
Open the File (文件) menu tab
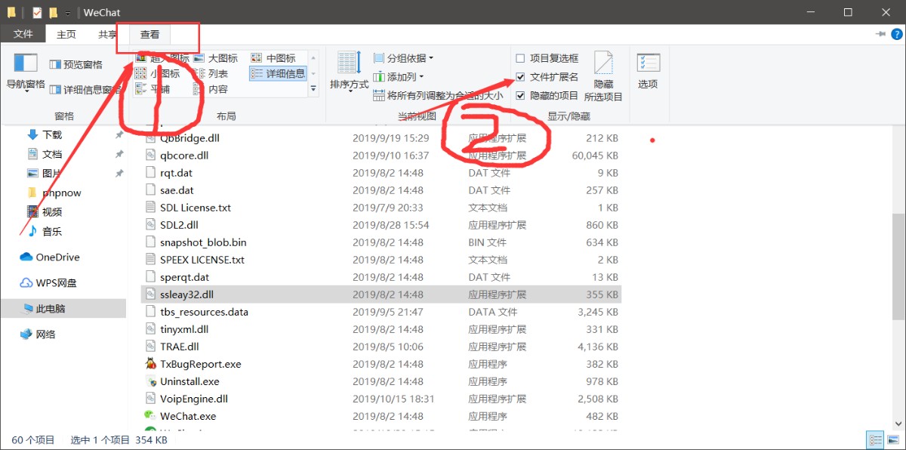(x=23, y=35)
